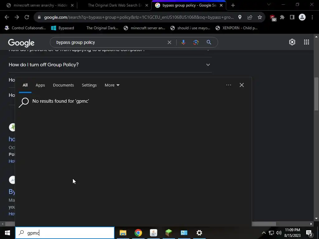Bookmark this page with the star icon
319x239 pixels.
260,17
